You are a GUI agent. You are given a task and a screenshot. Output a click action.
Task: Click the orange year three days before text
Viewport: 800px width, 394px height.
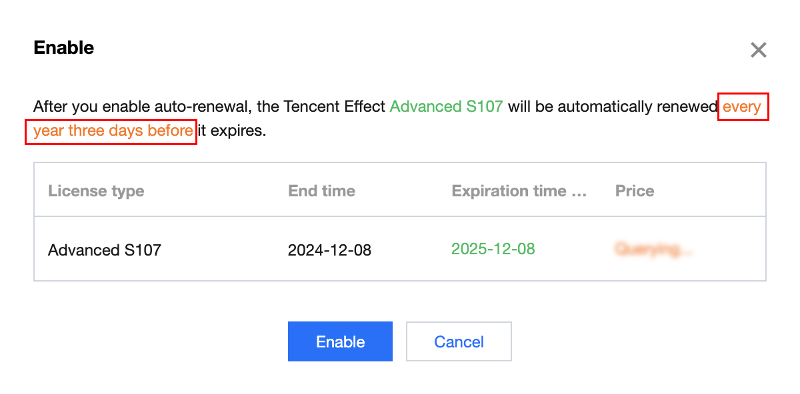[113, 130]
